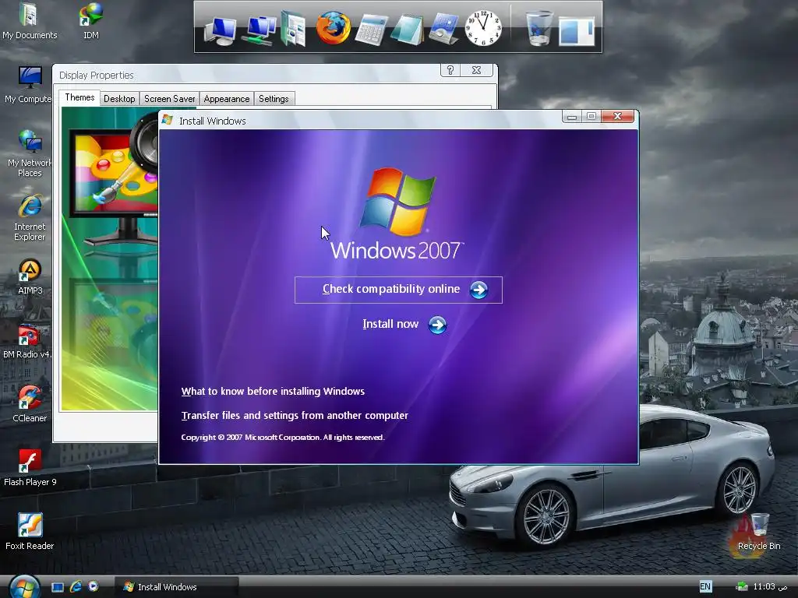The height and width of the screenshot is (598, 798).
Task: Click Check compatibility online
Action: point(398,290)
